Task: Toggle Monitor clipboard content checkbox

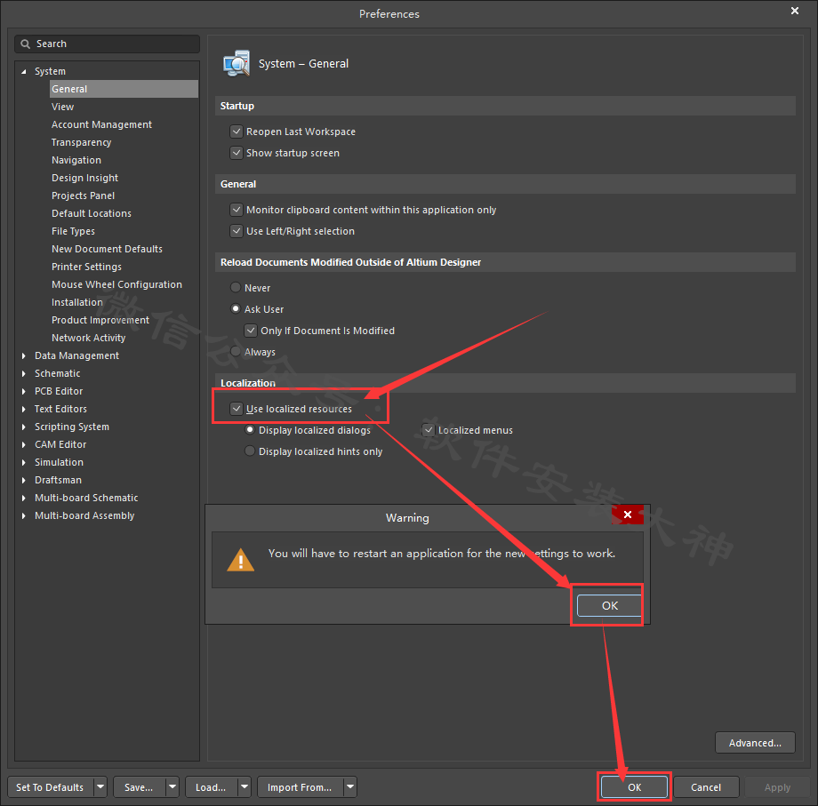Action: point(237,210)
